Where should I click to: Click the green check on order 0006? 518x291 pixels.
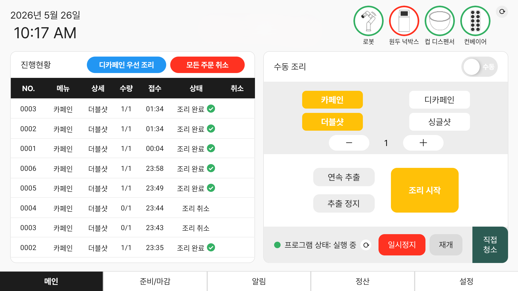(211, 168)
